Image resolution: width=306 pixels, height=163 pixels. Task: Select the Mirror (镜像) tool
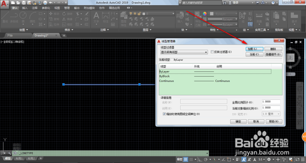[x=67, y=19]
